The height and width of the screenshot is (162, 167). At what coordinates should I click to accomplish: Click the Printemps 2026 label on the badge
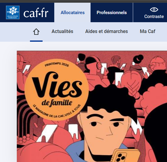[57, 64]
